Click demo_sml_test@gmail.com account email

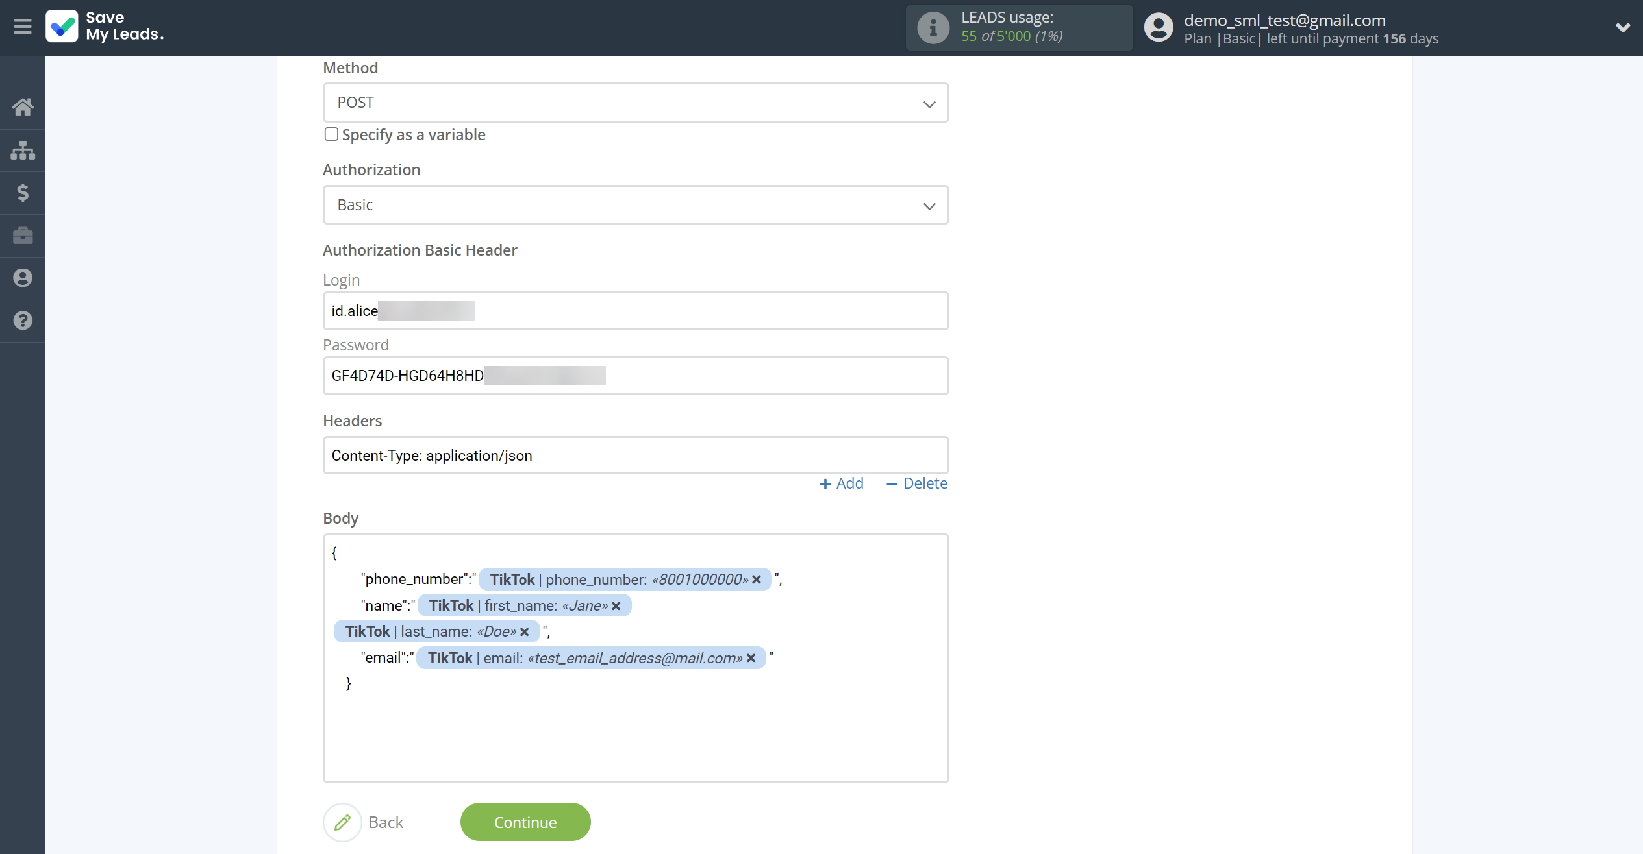[x=1285, y=20]
